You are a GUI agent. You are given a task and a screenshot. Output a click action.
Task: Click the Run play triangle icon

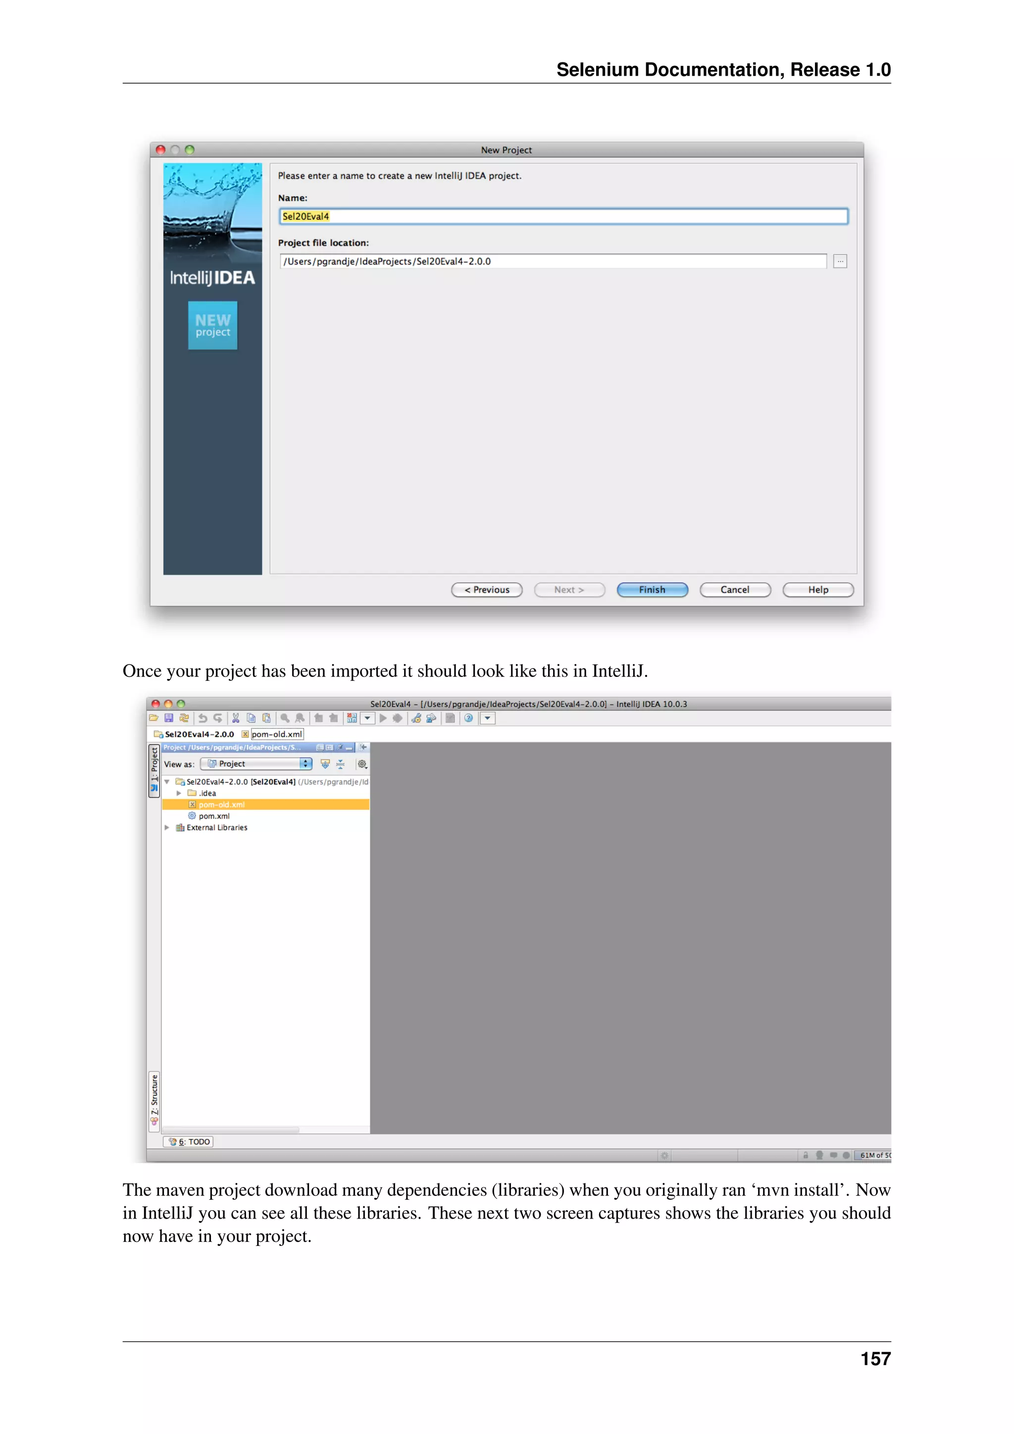(x=383, y=718)
